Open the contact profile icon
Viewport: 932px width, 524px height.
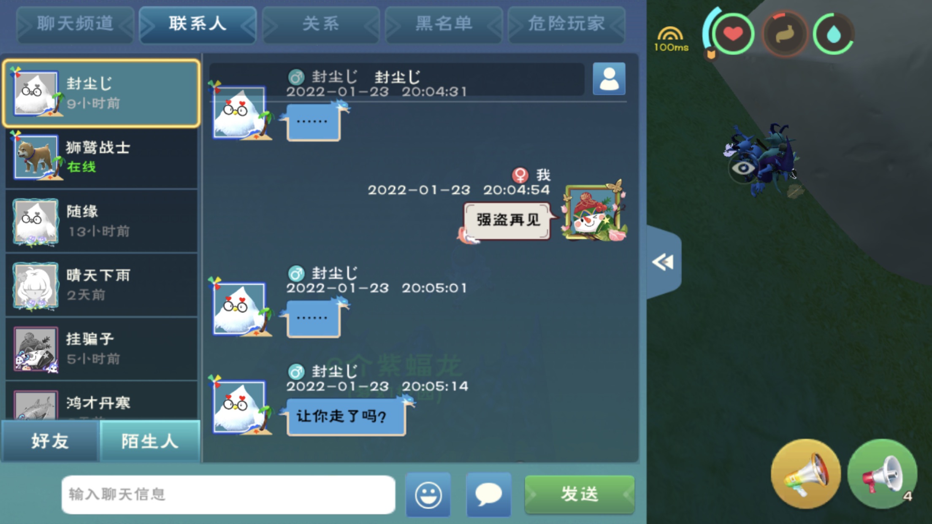point(609,78)
